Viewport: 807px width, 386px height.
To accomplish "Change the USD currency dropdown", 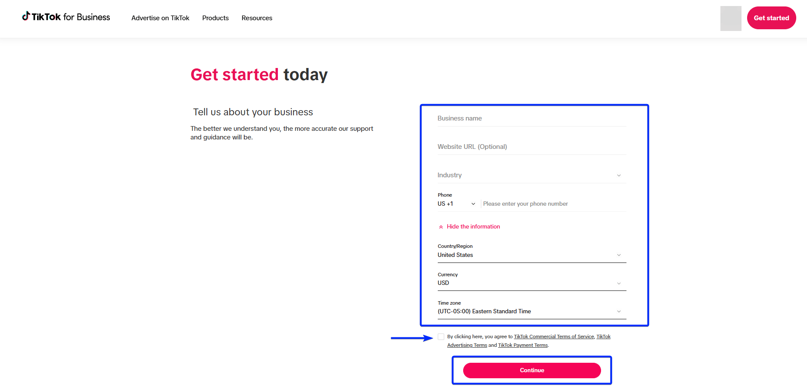I will tap(526, 283).
